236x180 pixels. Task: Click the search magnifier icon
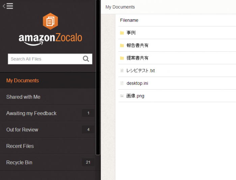point(86,59)
